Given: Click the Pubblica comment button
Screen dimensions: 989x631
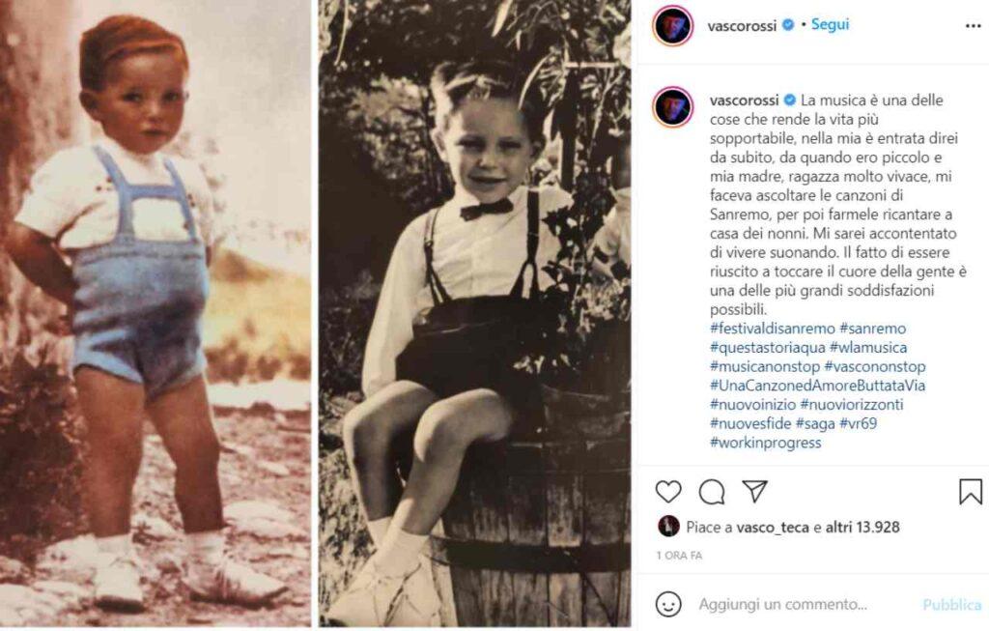Looking at the screenshot, I should 951,605.
